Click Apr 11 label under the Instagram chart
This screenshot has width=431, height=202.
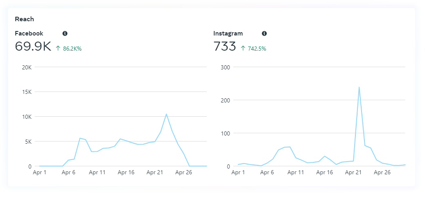(x=296, y=173)
